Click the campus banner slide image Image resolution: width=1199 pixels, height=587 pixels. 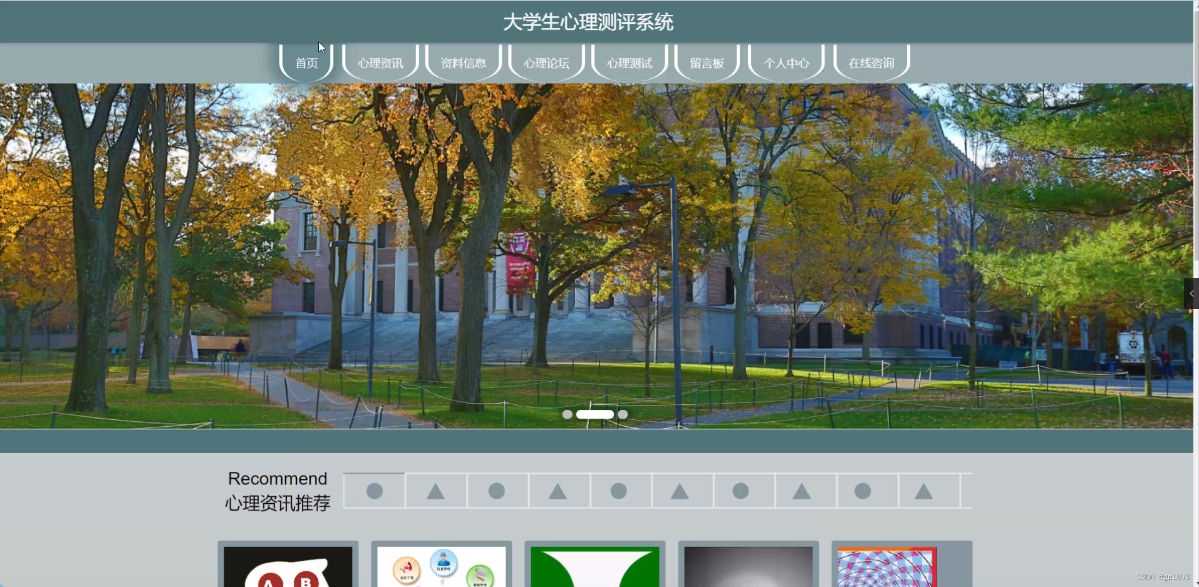(596, 256)
